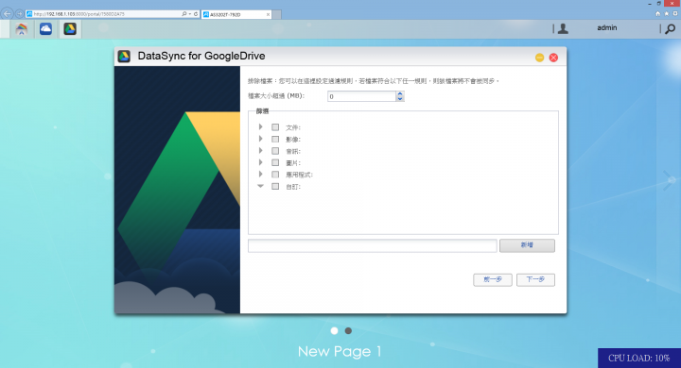Decrease the file size limit stepper
Image resolution: width=681 pixels, height=368 pixels.
(x=400, y=99)
